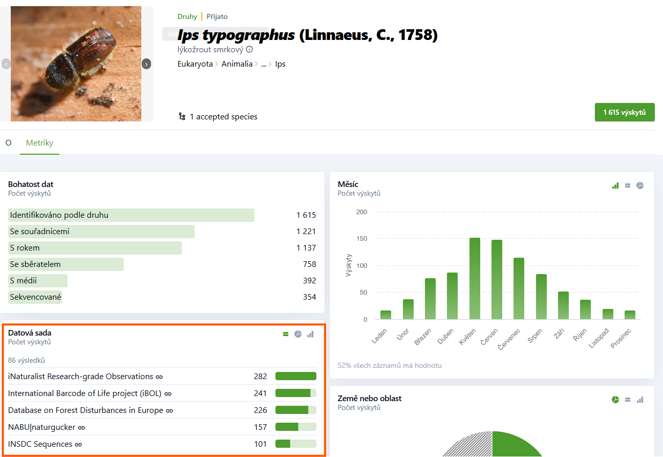Show Měsíc card as list view
The image size is (663, 457).
pyautogui.click(x=628, y=185)
